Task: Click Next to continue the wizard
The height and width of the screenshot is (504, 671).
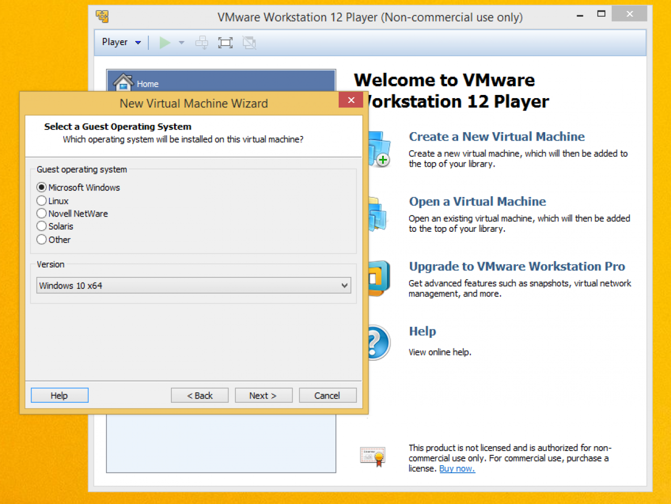Action: [x=264, y=395]
